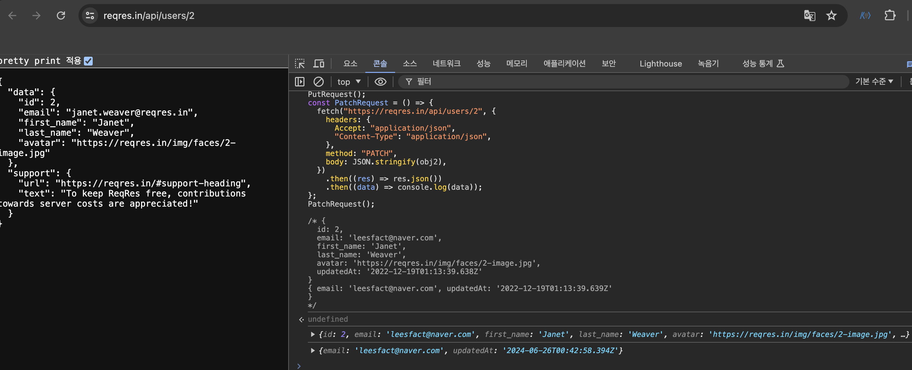Open the blue extension icon in toolbar

865,16
